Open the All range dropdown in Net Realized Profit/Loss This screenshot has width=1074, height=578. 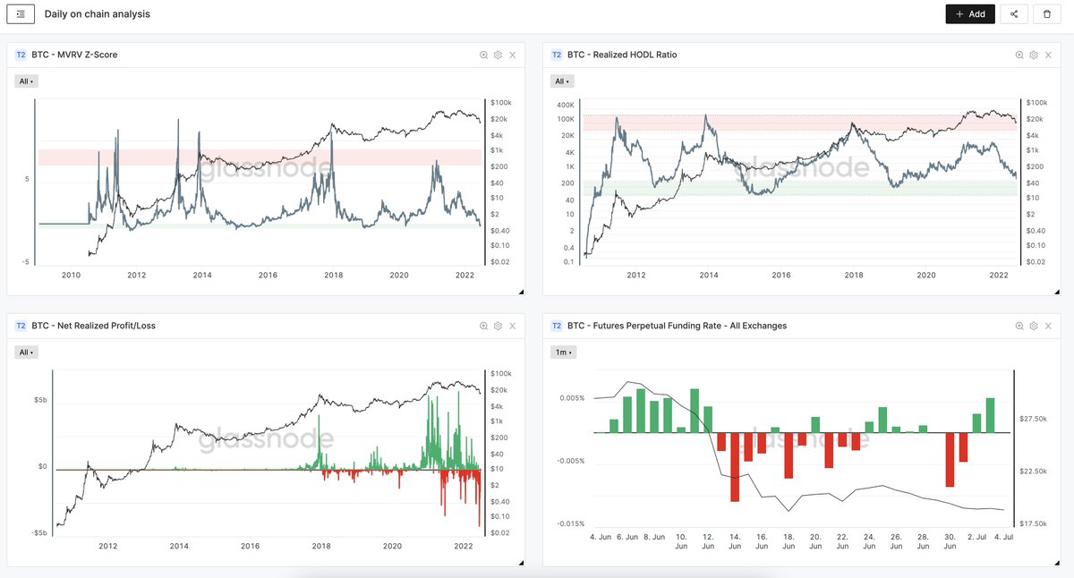pos(26,353)
